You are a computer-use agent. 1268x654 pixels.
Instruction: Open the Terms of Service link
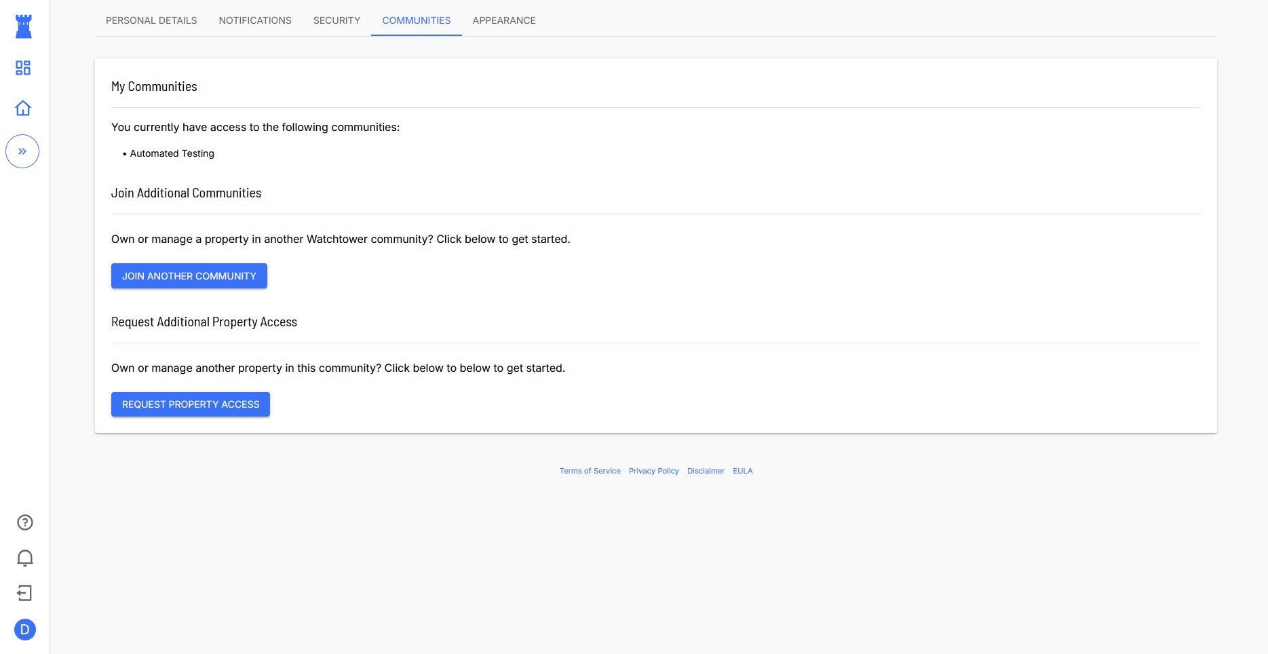click(x=590, y=471)
